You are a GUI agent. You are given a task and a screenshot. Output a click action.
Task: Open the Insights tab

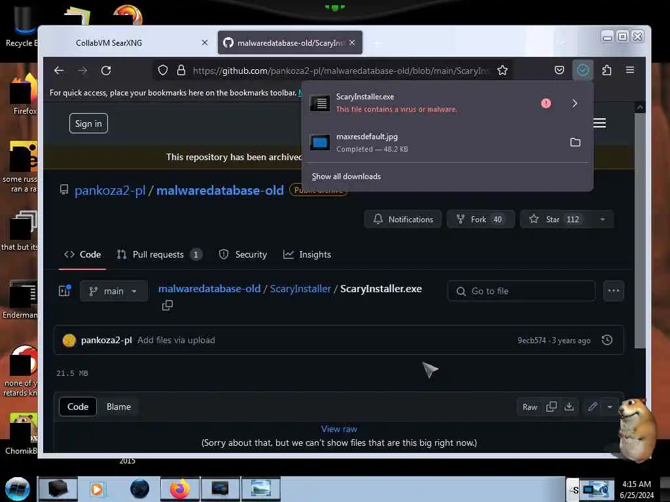tap(308, 254)
